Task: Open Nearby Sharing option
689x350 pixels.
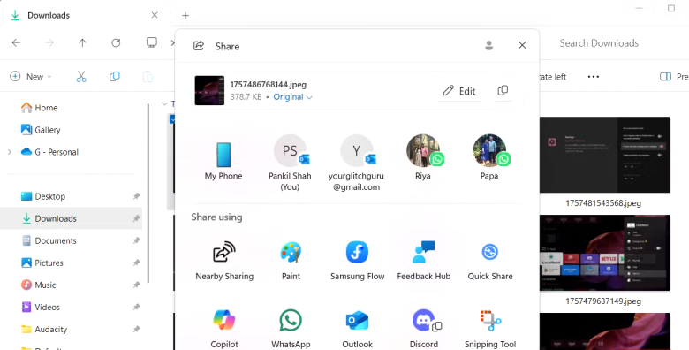Action: click(x=224, y=261)
